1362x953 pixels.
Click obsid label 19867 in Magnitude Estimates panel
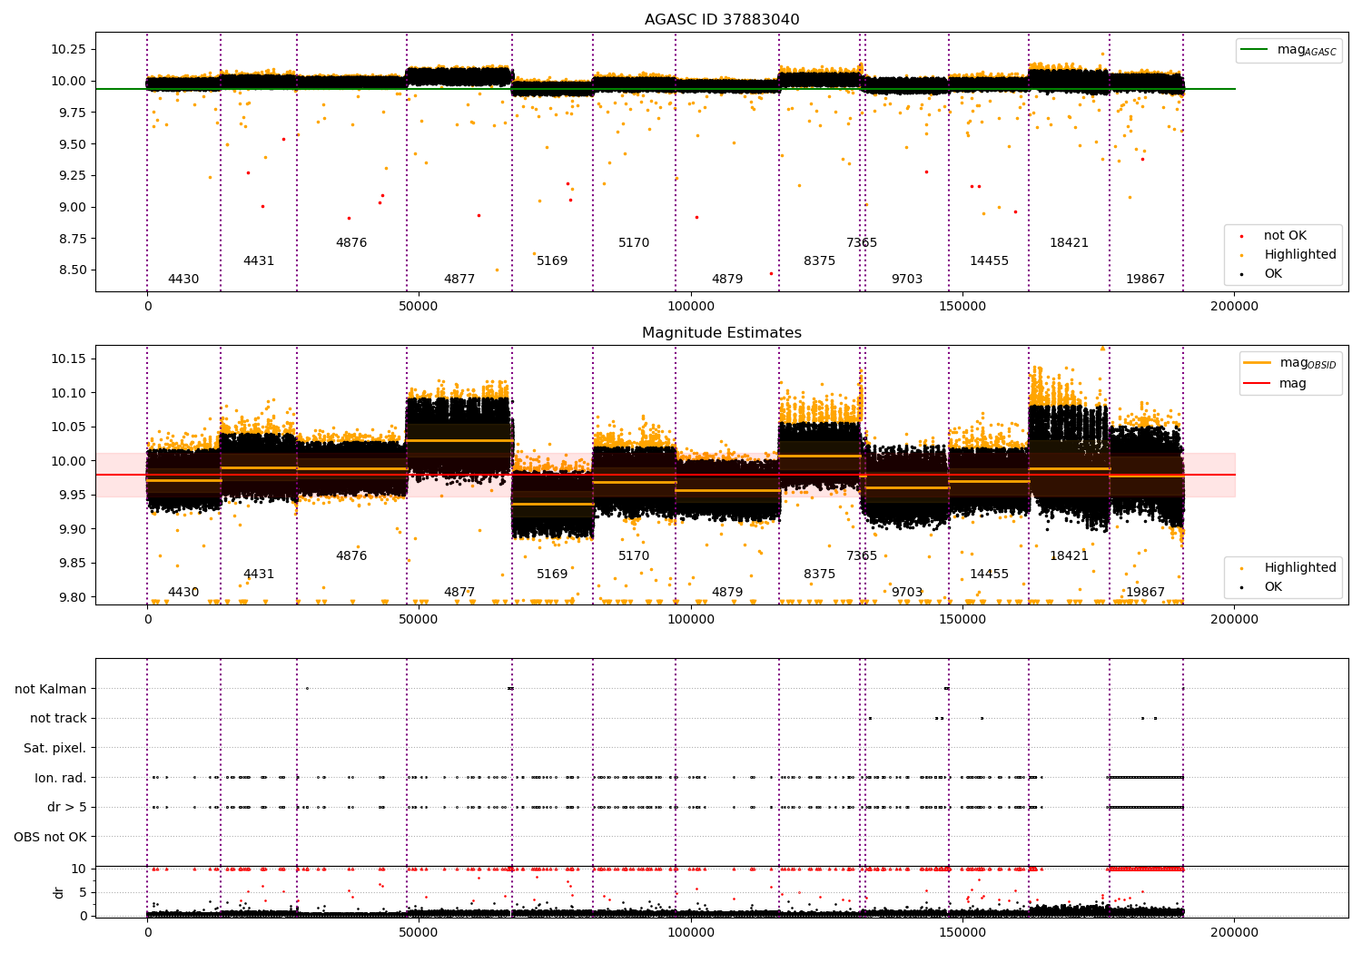coord(1145,593)
